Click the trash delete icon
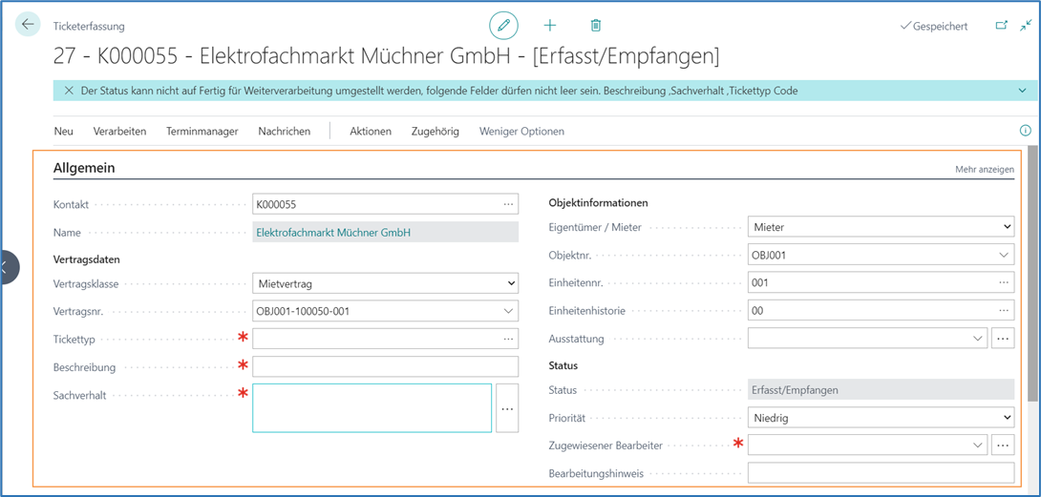1041x497 pixels. [x=596, y=26]
